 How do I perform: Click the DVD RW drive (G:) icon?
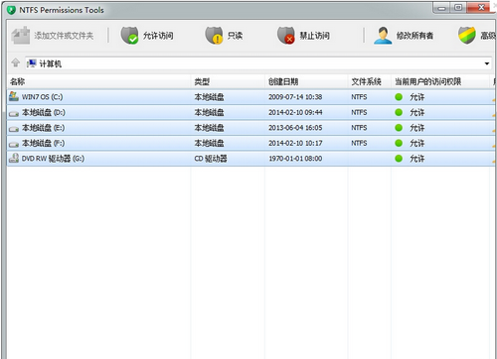point(14,158)
